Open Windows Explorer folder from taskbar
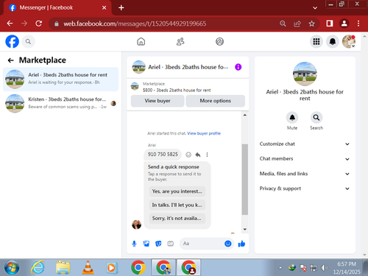Image resolution: width=368 pixels, height=276 pixels. click(63, 267)
